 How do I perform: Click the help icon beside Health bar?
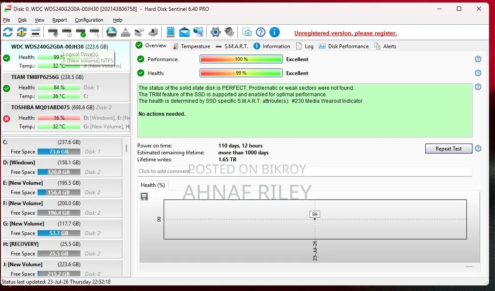click(x=478, y=73)
